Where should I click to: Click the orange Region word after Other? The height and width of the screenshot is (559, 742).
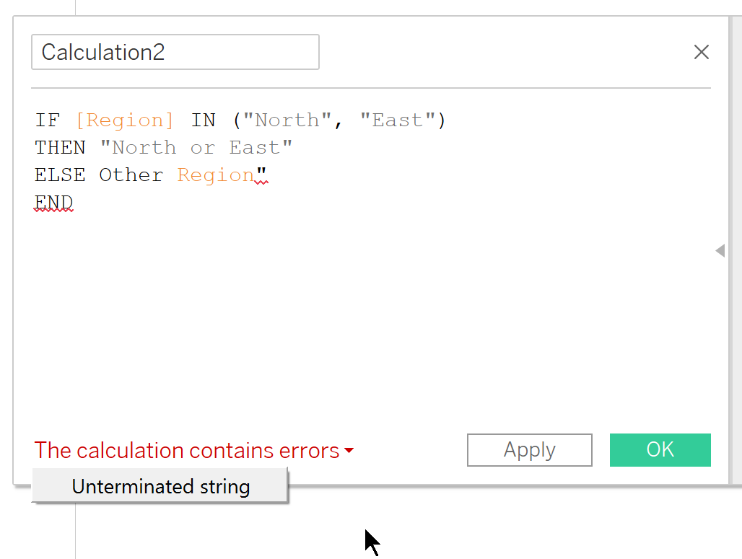(x=216, y=175)
